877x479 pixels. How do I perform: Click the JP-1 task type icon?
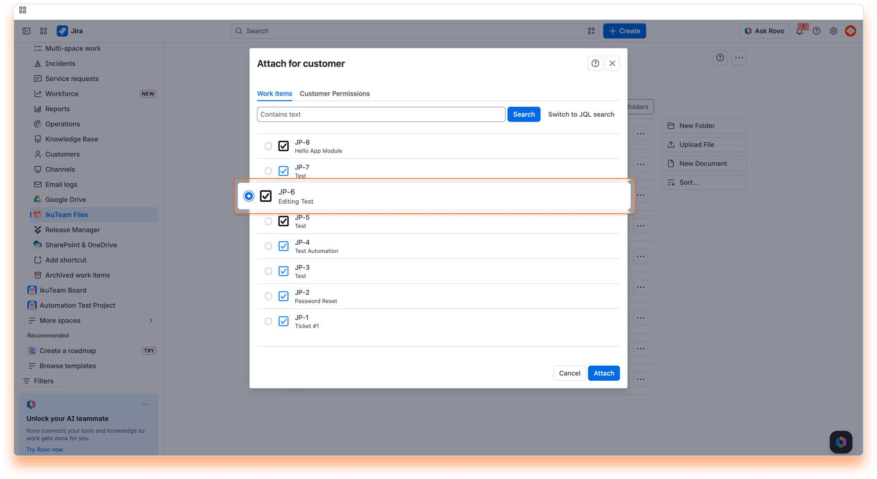point(284,321)
